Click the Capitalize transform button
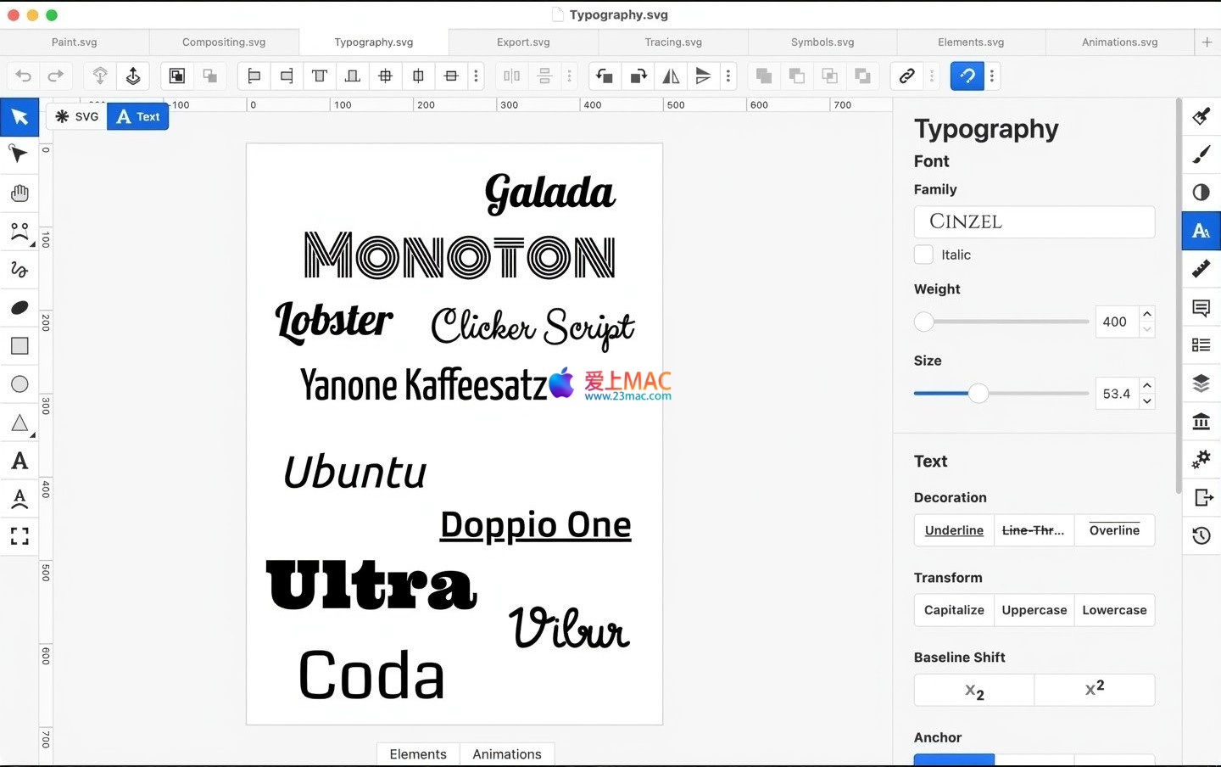This screenshot has height=767, width=1221. (954, 610)
